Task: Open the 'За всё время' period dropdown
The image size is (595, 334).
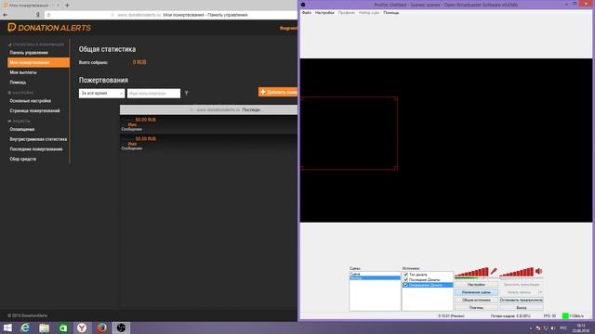Action: 101,93
